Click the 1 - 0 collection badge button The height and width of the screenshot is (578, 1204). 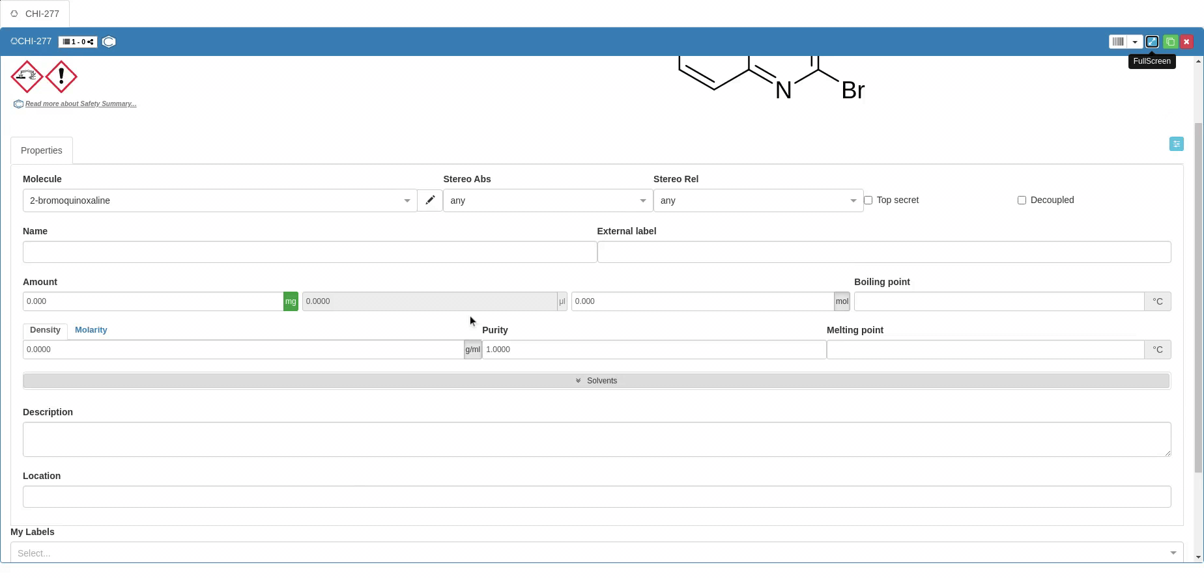coord(78,42)
